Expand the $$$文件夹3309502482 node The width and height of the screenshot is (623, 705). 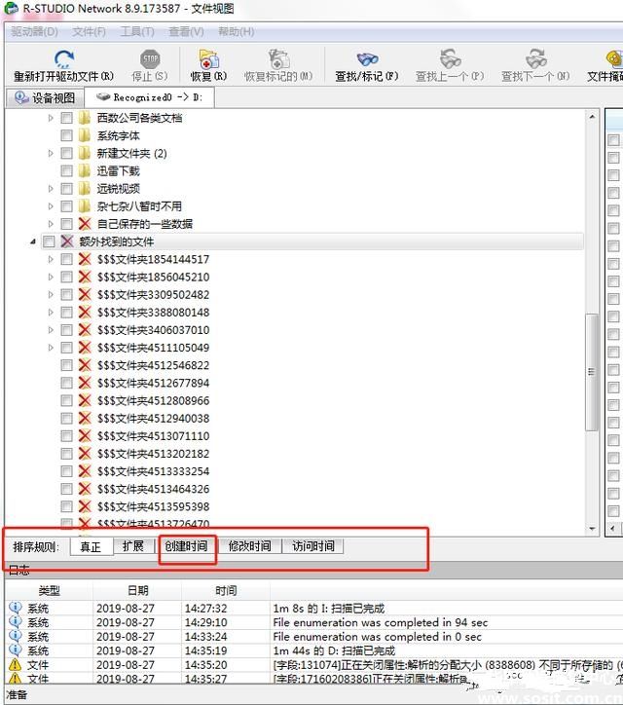point(51,295)
